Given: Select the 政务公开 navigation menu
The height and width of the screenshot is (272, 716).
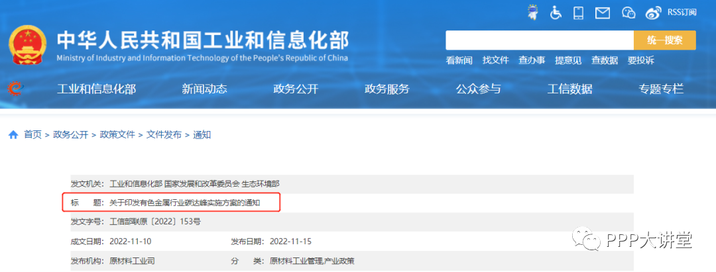Looking at the screenshot, I should [296, 89].
